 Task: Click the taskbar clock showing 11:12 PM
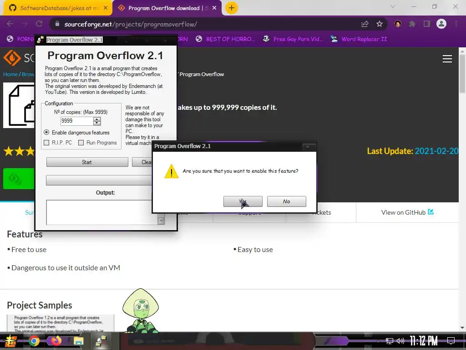(424, 341)
